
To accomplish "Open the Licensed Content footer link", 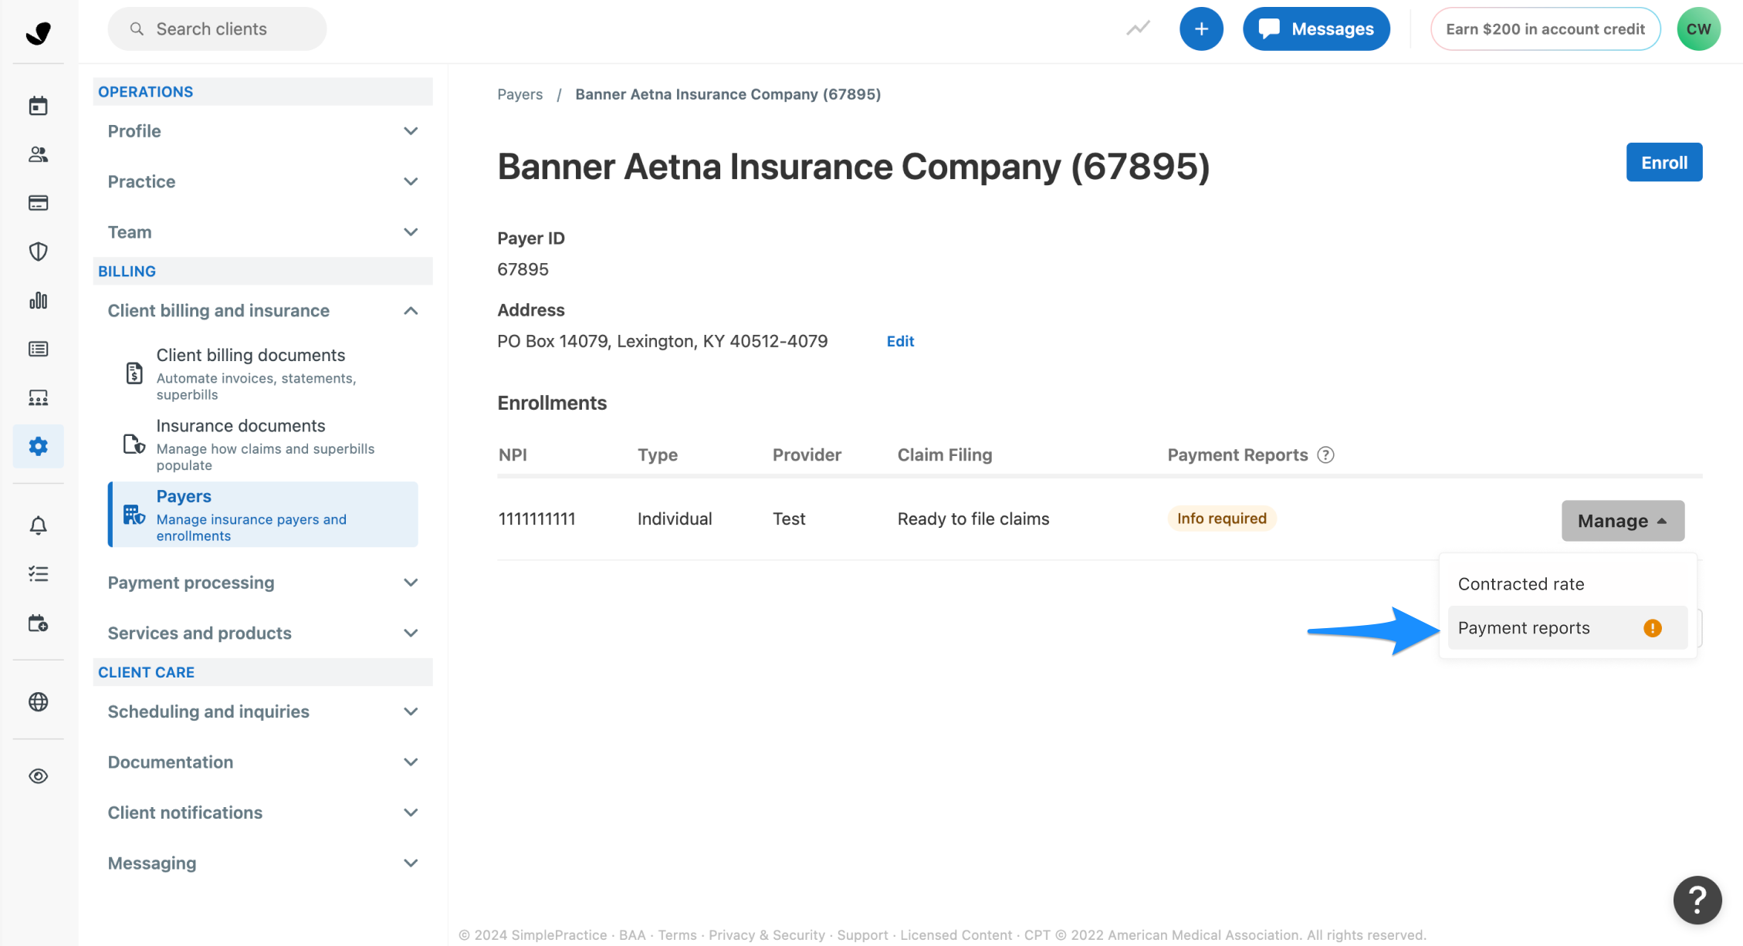I will [x=956, y=934].
